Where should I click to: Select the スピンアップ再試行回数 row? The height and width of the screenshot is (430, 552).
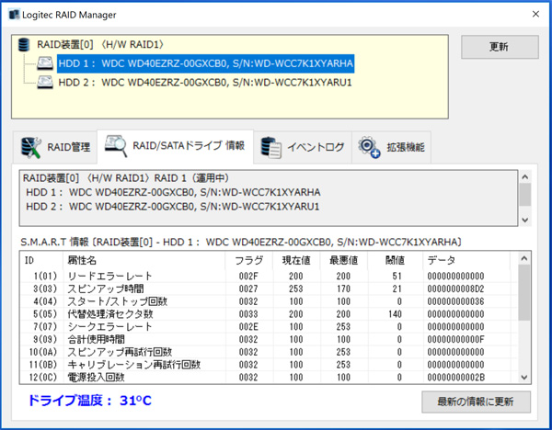pos(269,352)
